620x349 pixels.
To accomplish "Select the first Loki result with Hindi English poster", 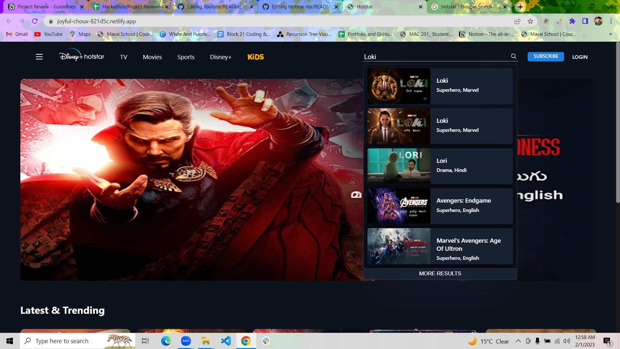I will (x=440, y=86).
